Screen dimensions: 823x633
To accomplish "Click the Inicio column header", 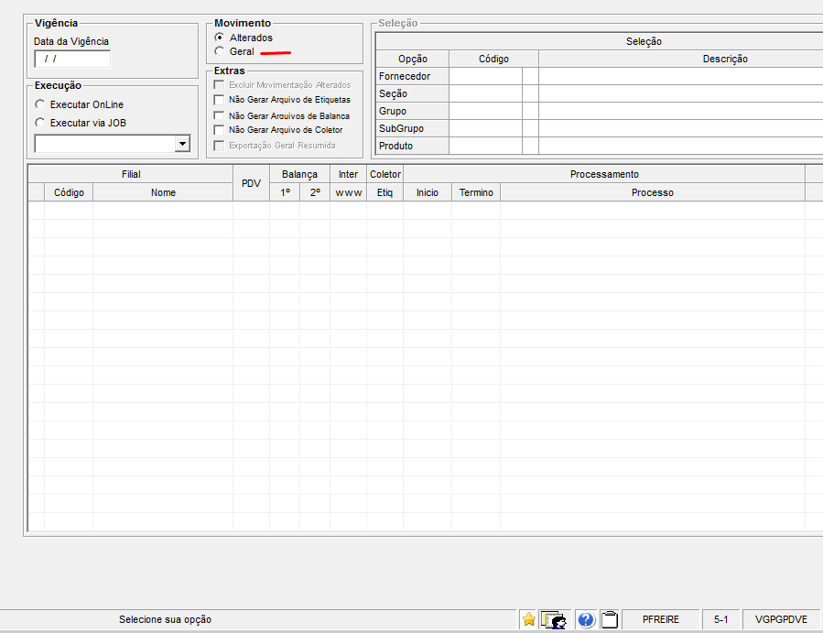I will click(x=428, y=192).
